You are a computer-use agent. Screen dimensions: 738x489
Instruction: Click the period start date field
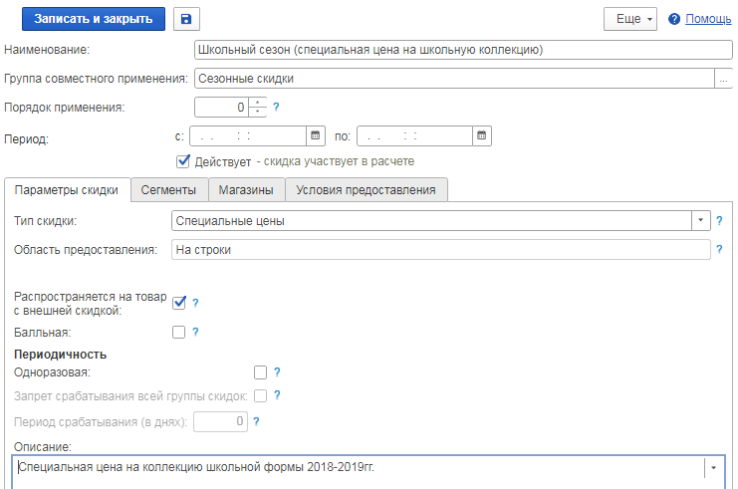point(248,136)
